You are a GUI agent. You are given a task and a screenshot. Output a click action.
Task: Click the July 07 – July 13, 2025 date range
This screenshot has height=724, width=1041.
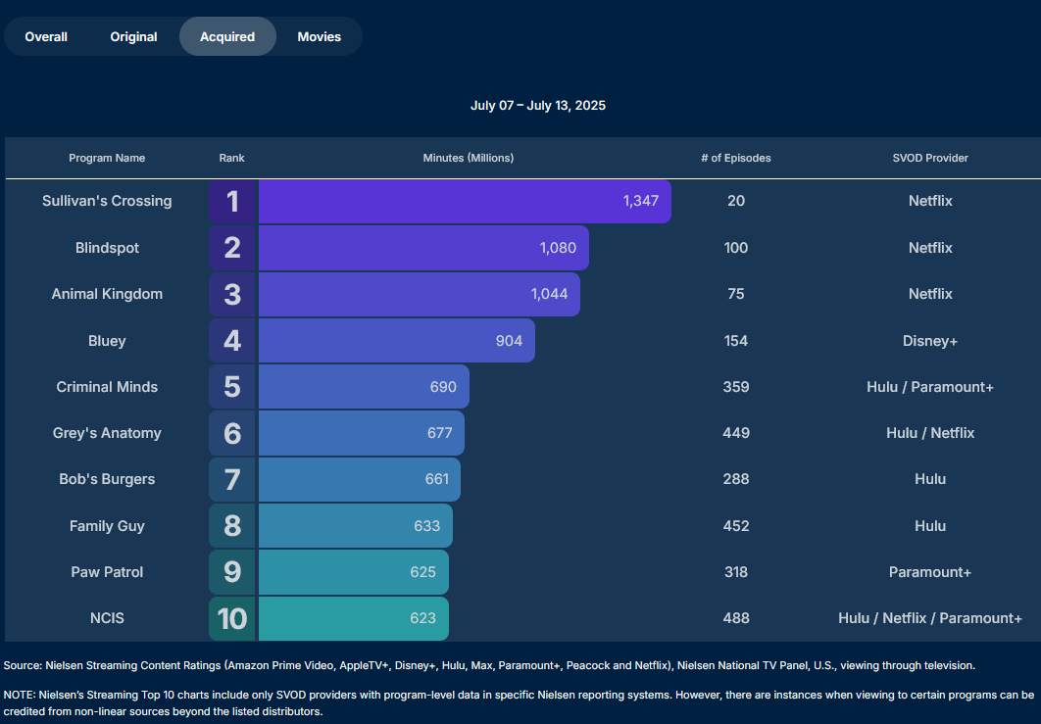537,106
